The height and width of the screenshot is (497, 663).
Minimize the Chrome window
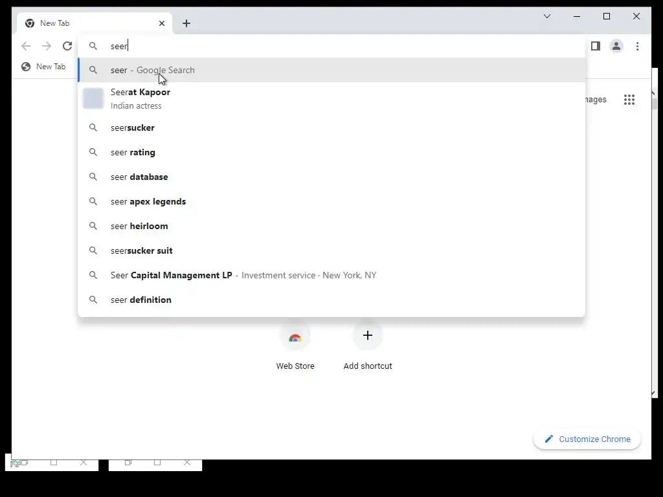pyautogui.click(x=577, y=16)
